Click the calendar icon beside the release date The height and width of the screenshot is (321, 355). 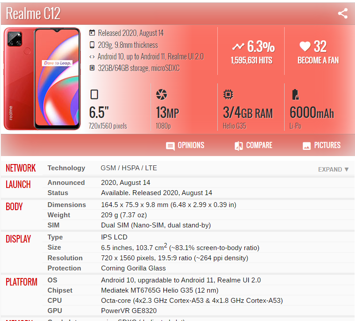pyautogui.click(x=92, y=33)
